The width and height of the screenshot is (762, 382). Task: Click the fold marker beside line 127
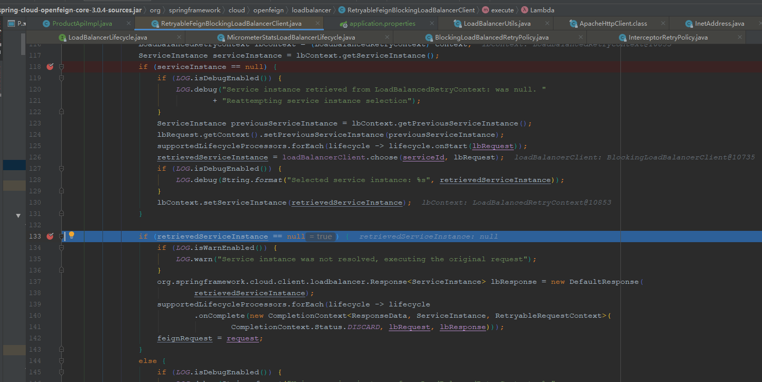(x=62, y=168)
